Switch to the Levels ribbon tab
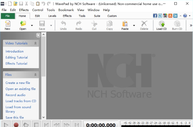 pos(52,16)
